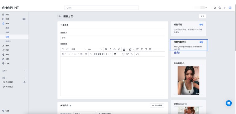Insert a table
Viewport: 236px width, 114px height.
[108, 54]
